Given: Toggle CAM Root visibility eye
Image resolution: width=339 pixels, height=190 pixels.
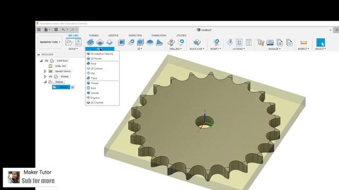Looking at the screenshot, I should tap(47, 61).
